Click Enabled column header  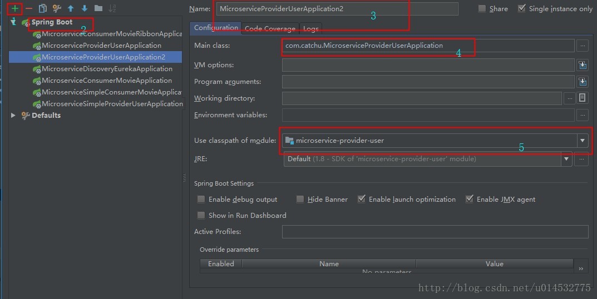pyautogui.click(x=221, y=263)
